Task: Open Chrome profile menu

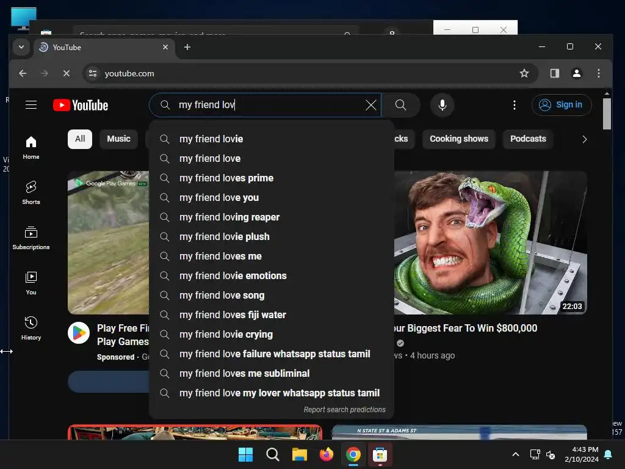Action: pos(576,73)
